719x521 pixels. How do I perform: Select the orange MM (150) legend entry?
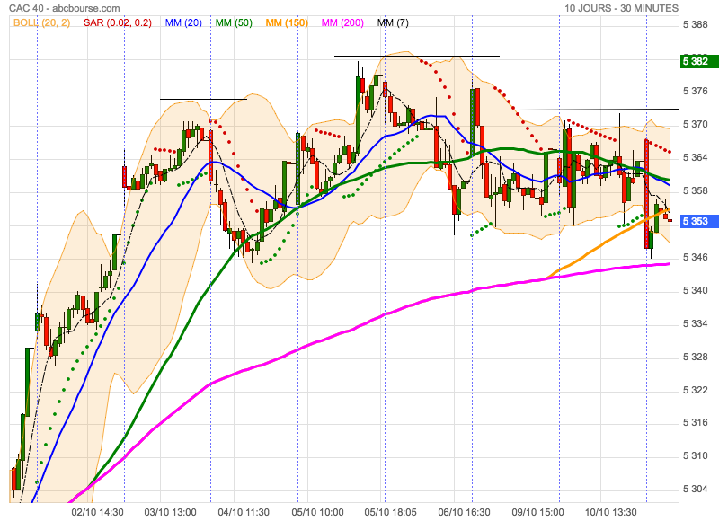pyautogui.click(x=287, y=22)
